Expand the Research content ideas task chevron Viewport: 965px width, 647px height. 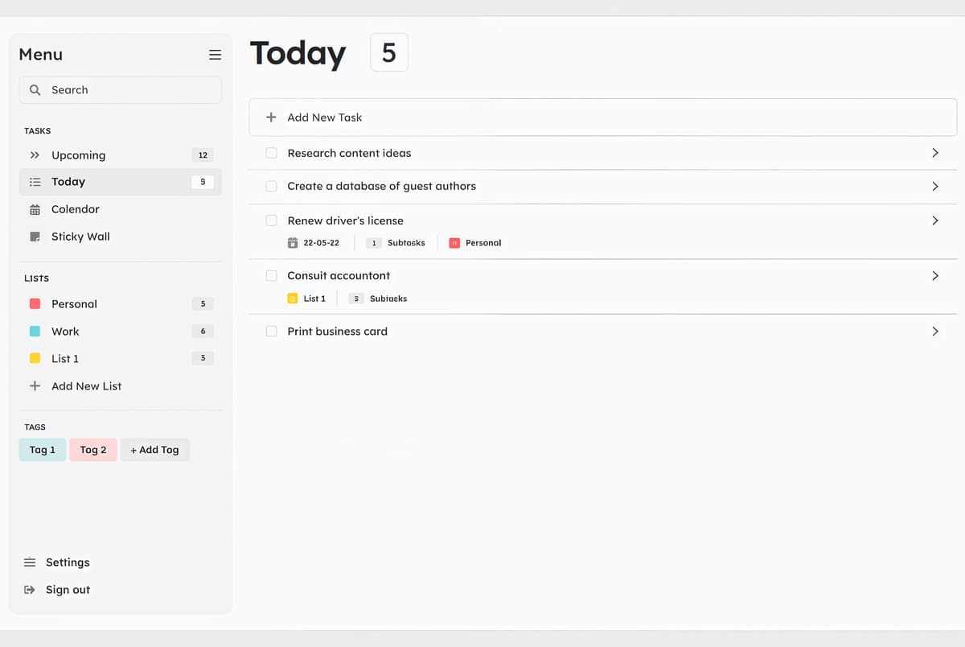click(x=934, y=153)
